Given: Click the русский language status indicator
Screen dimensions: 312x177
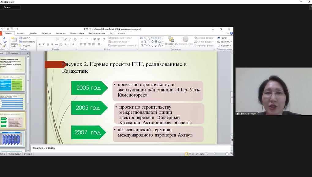Looking at the screenshot, I should (28, 154).
